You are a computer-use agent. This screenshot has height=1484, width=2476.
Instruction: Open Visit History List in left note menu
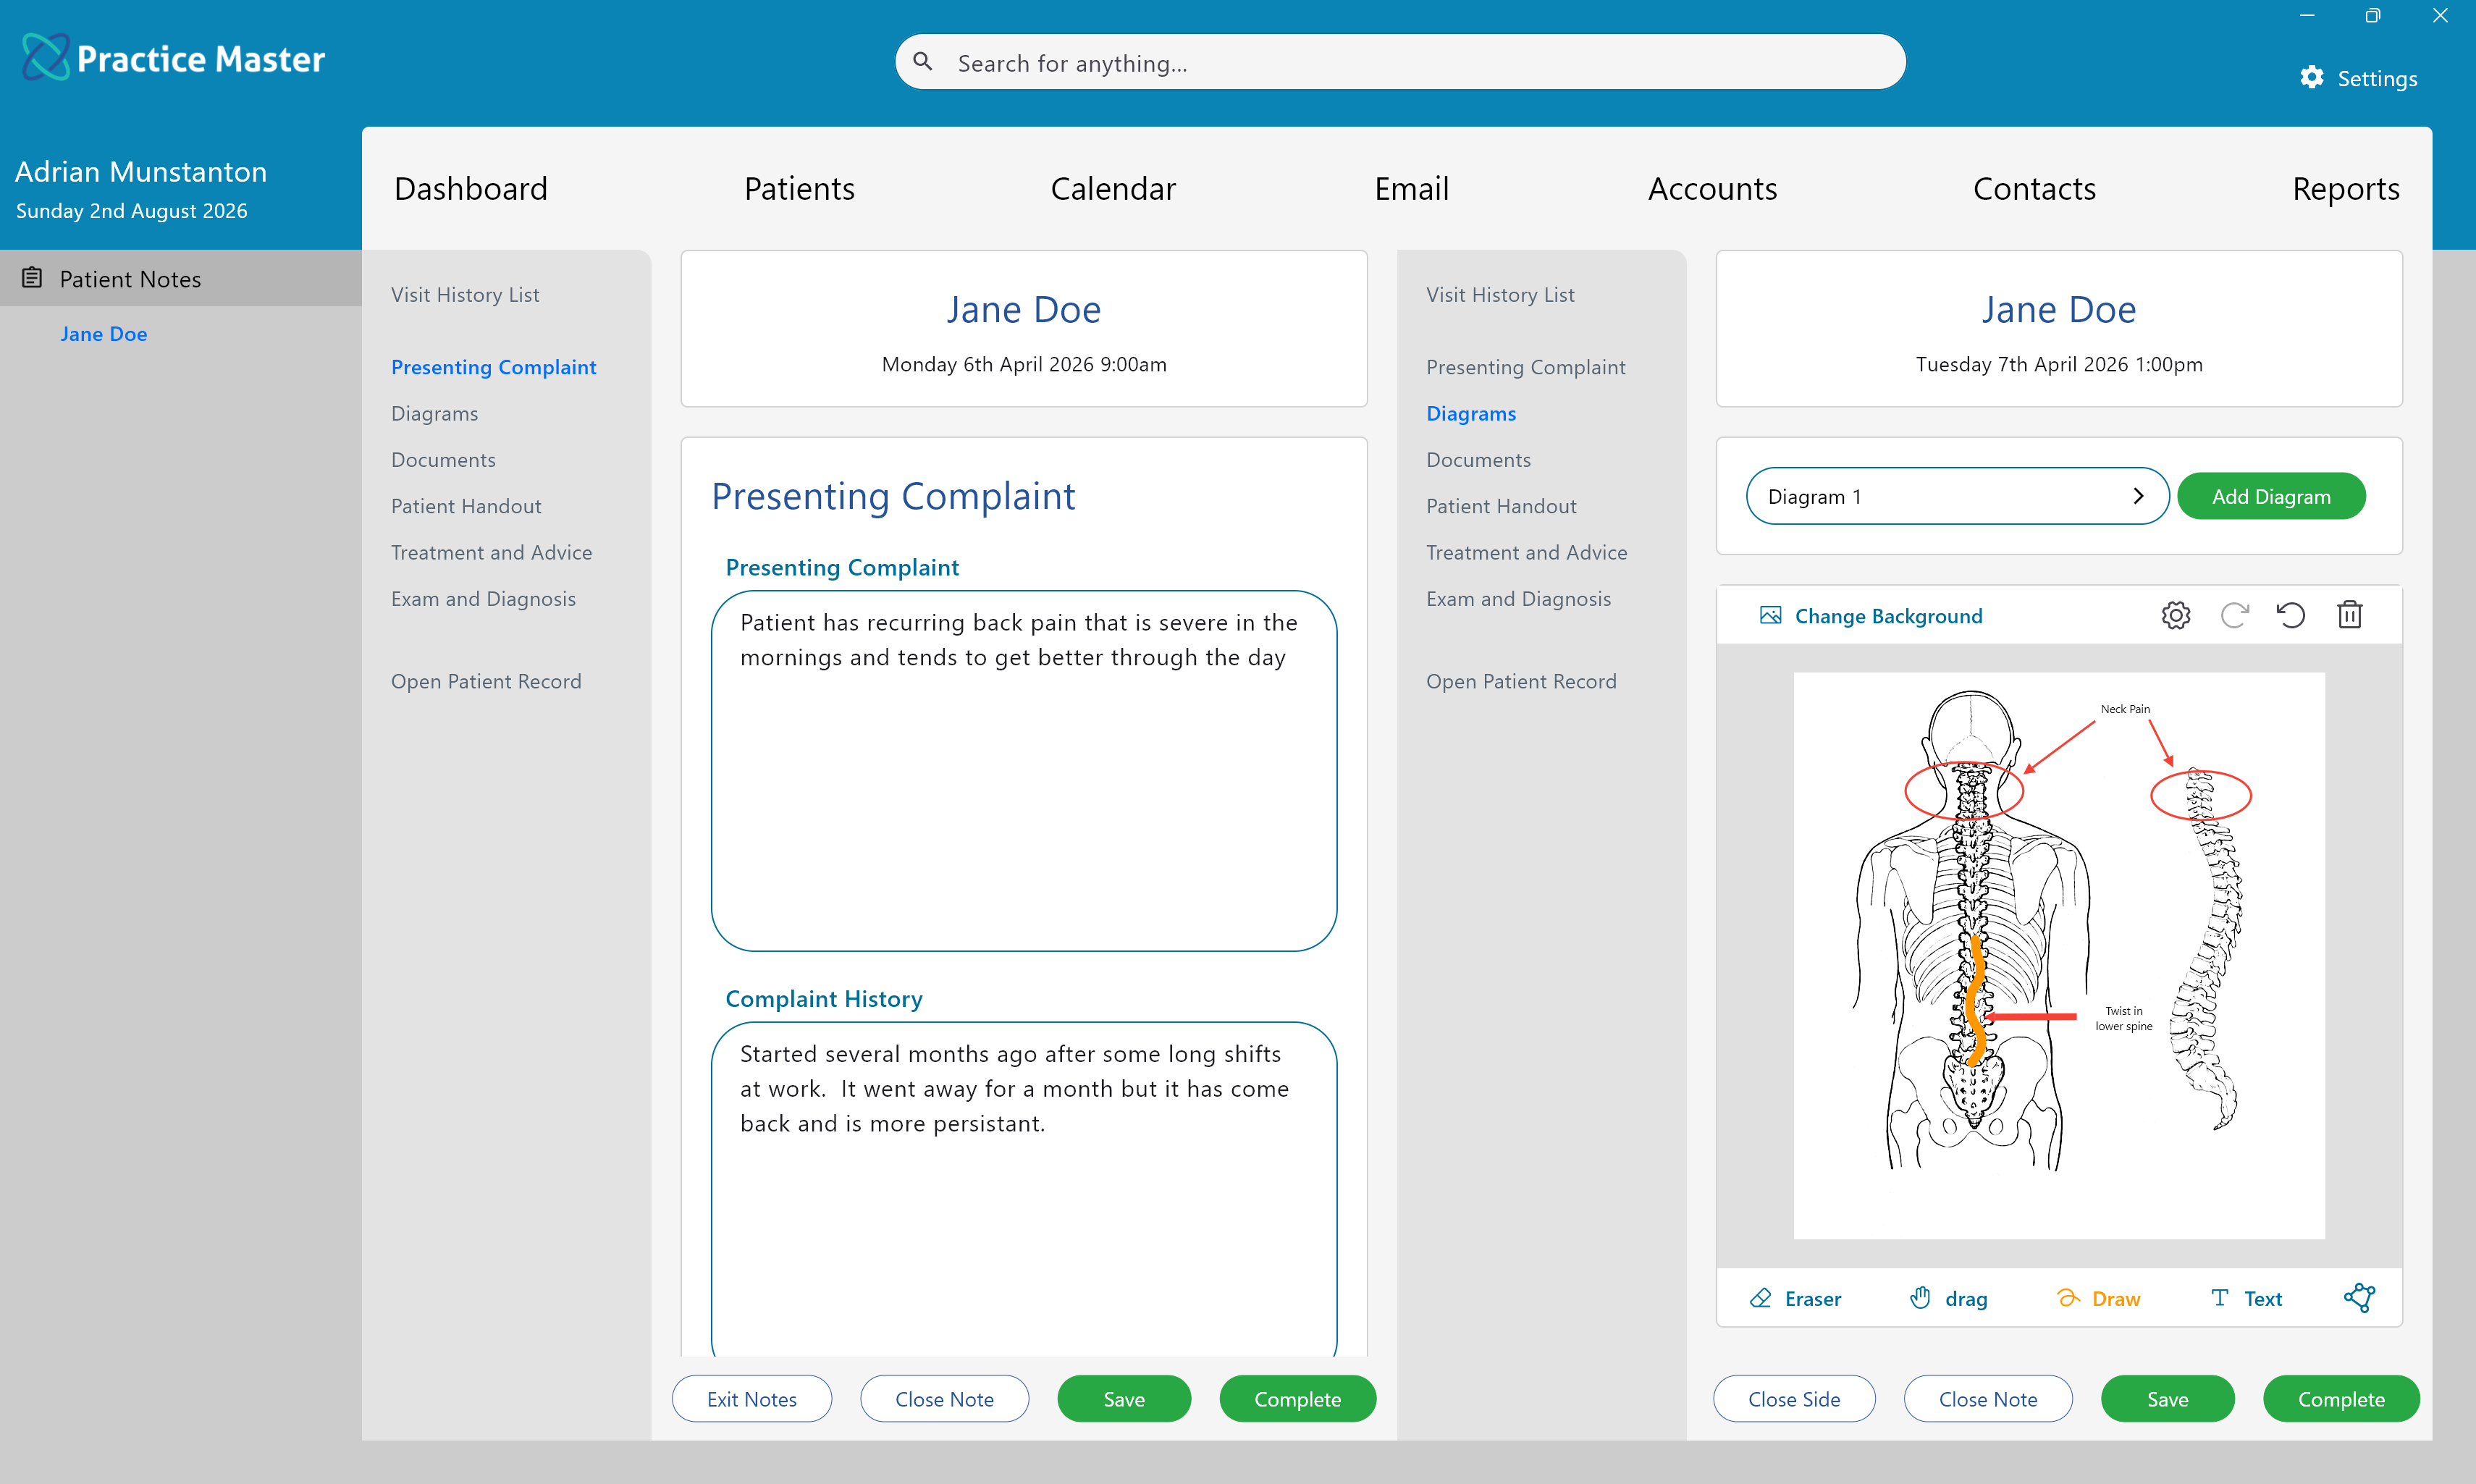coord(465,294)
